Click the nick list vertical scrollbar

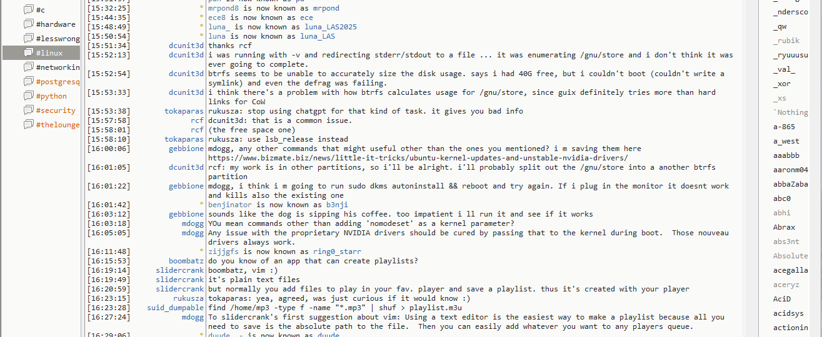click(815, 168)
